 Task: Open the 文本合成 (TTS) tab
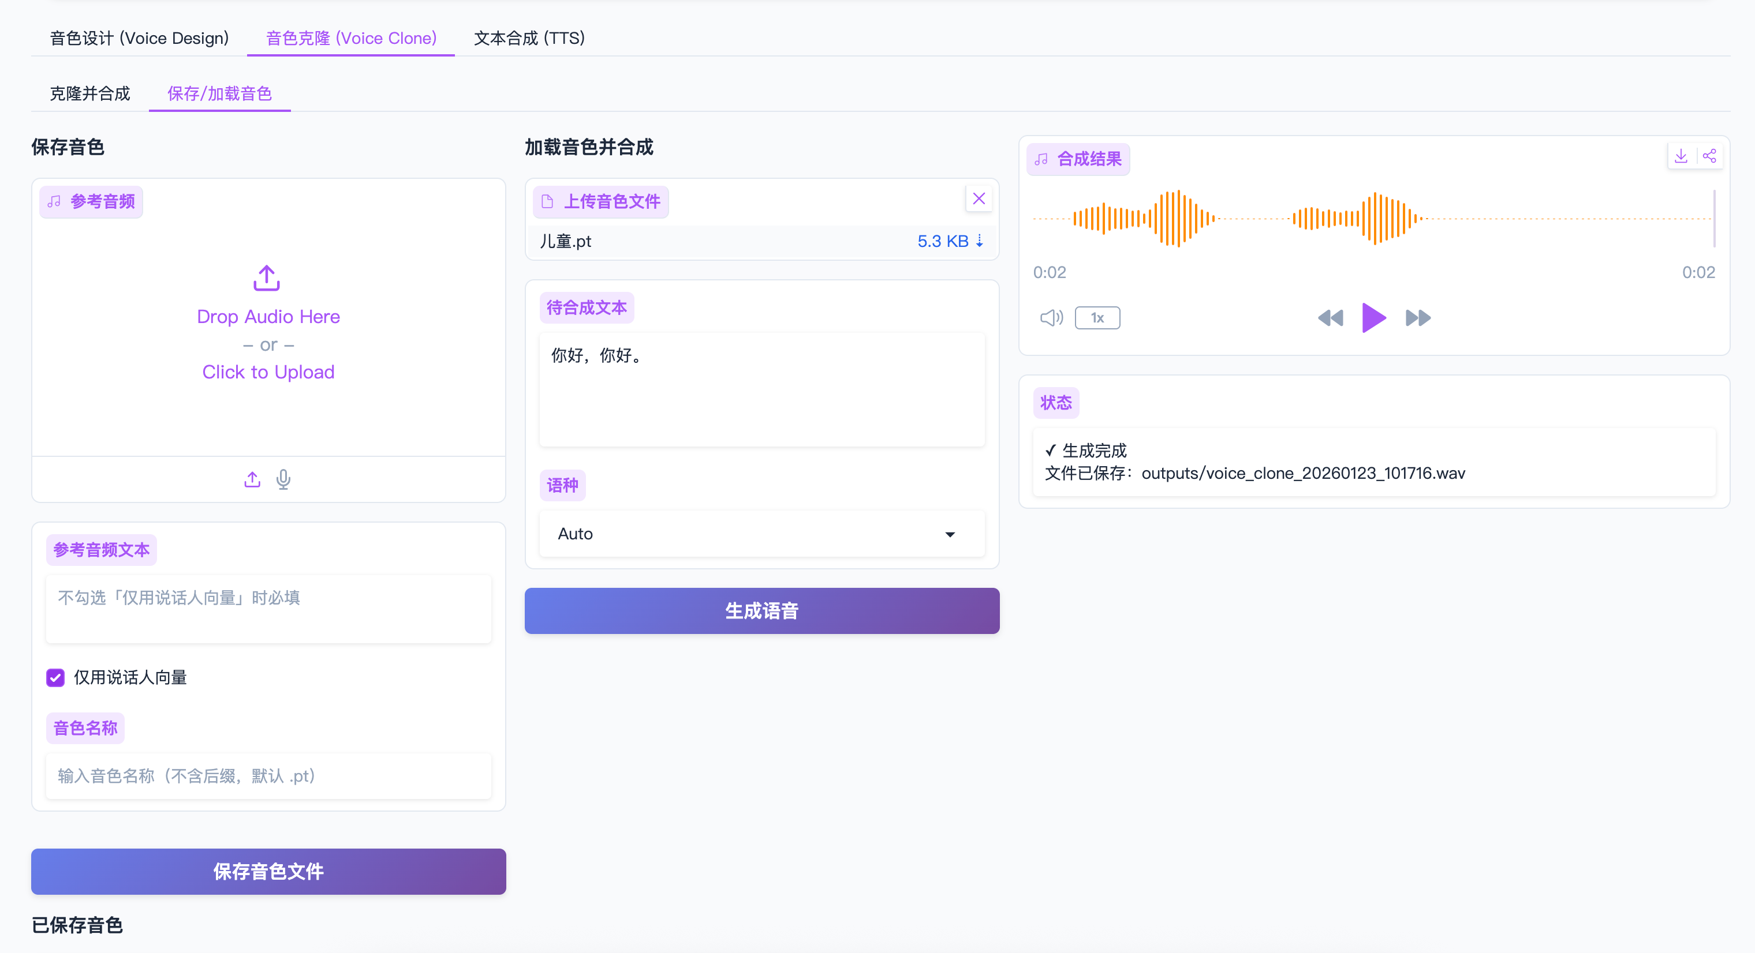tap(529, 38)
